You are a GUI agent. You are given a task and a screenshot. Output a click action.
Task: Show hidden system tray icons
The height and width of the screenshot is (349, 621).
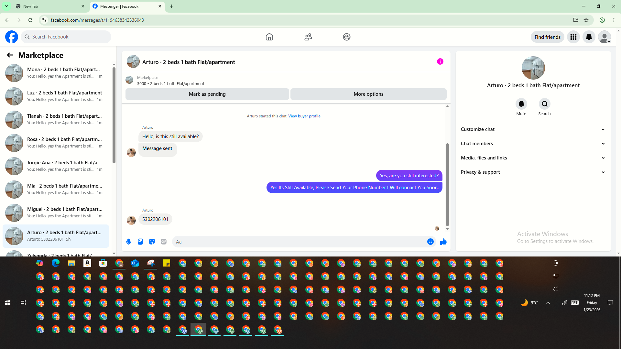point(548,303)
